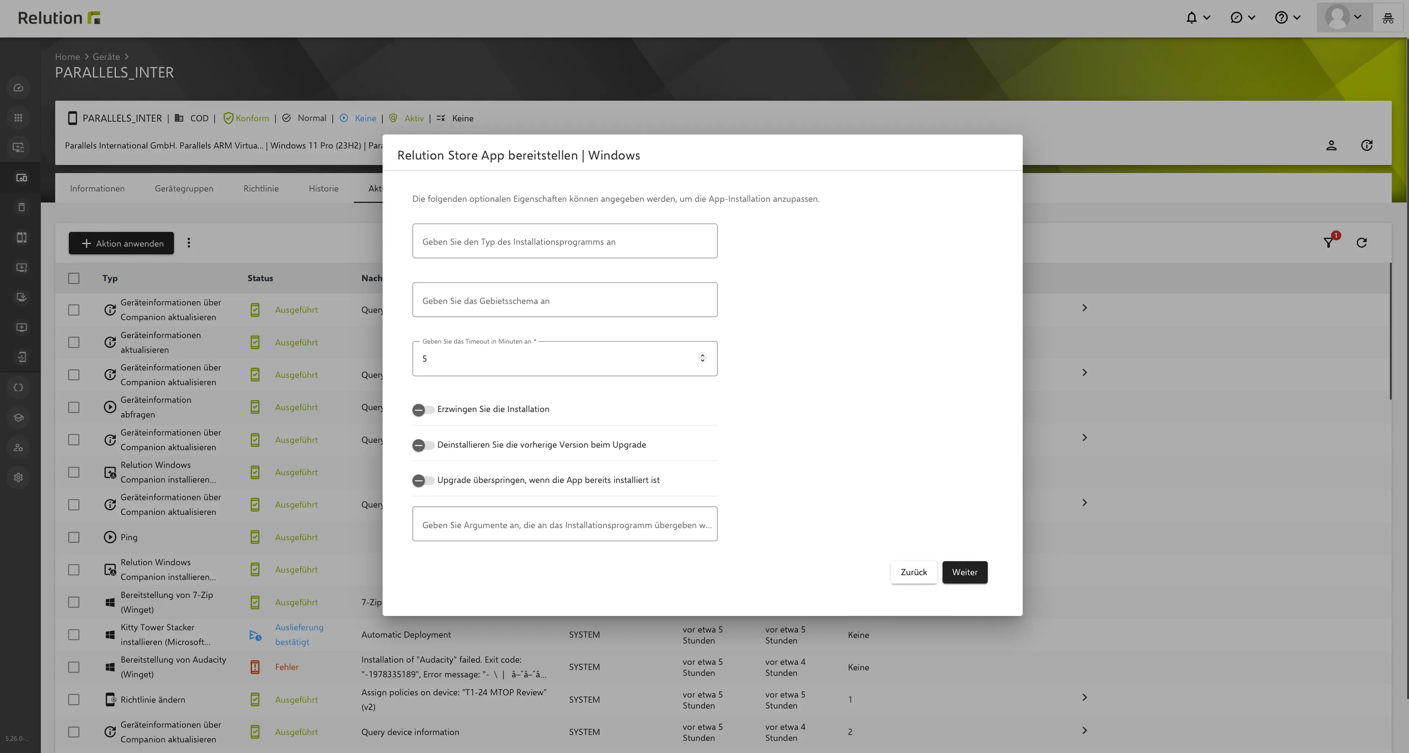Click the notifications bell icon

click(1191, 18)
